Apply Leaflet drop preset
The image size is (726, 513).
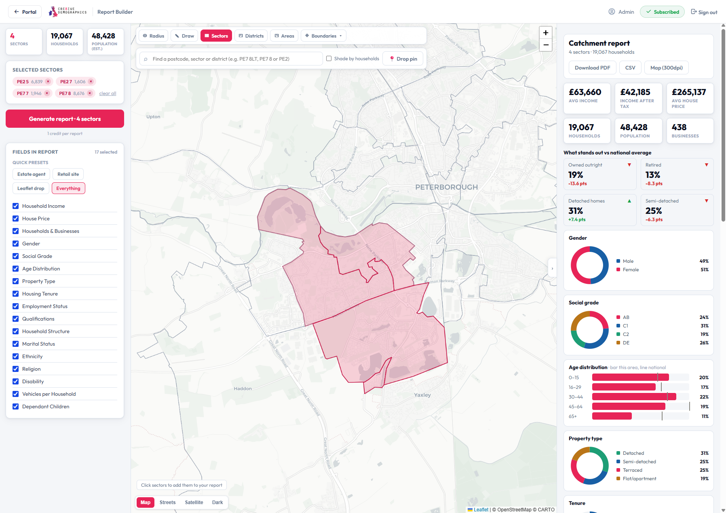[x=31, y=188]
